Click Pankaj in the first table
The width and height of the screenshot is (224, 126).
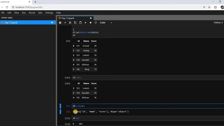coord(86,50)
